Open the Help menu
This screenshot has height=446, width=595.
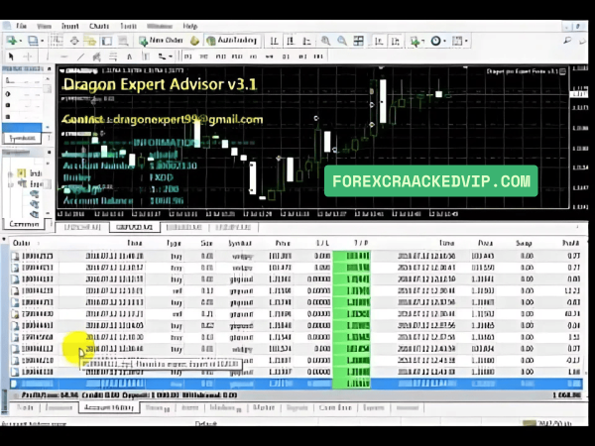point(189,26)
